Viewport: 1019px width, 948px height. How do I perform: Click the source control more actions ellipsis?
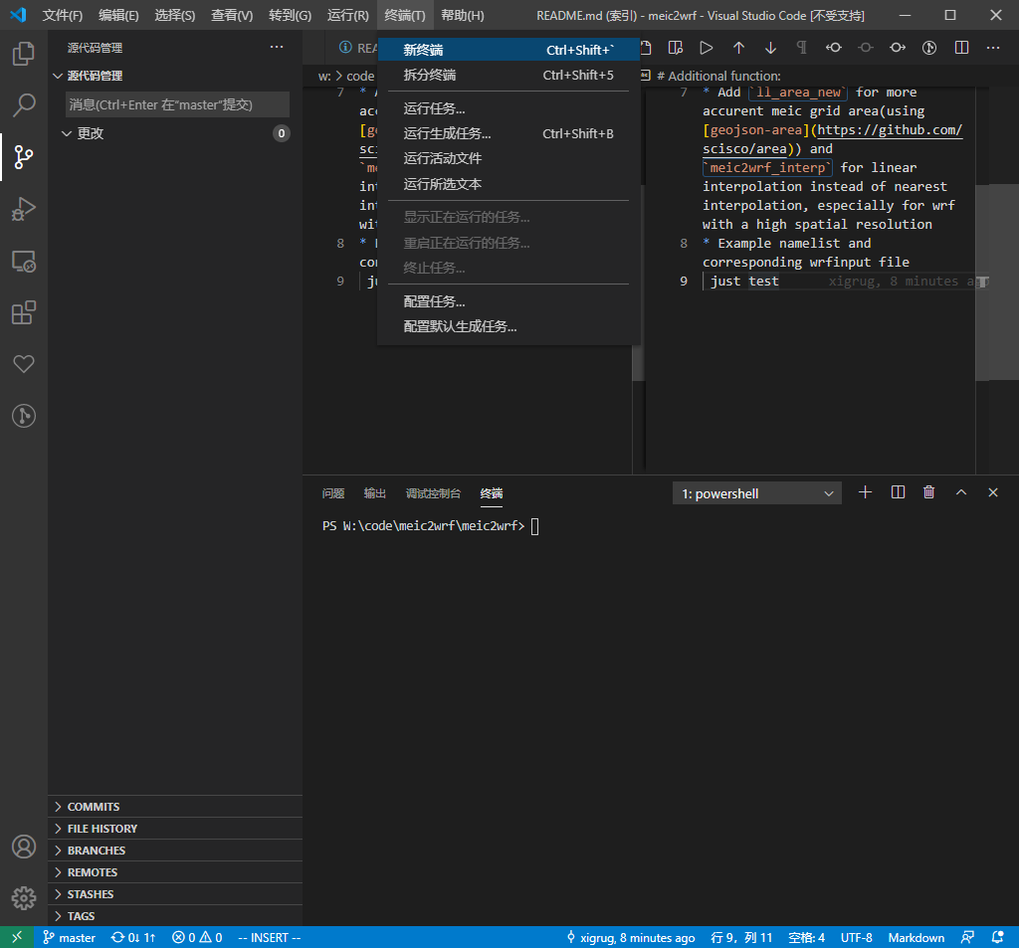coord(277,48)
